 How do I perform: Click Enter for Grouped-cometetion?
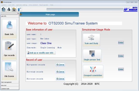click(x=121, y=69)
